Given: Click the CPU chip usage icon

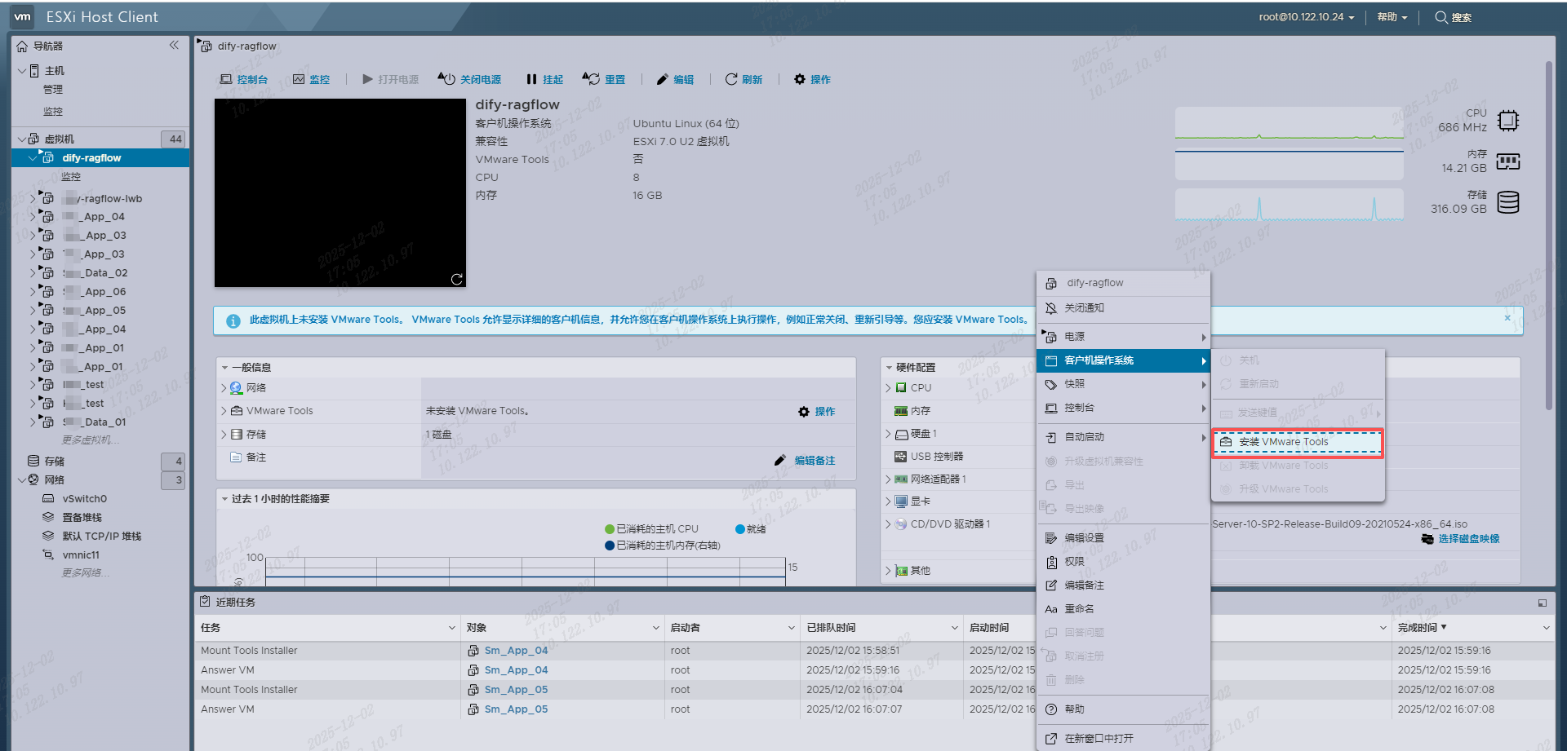Looking at the screenshot, I should coord(1508,121).
